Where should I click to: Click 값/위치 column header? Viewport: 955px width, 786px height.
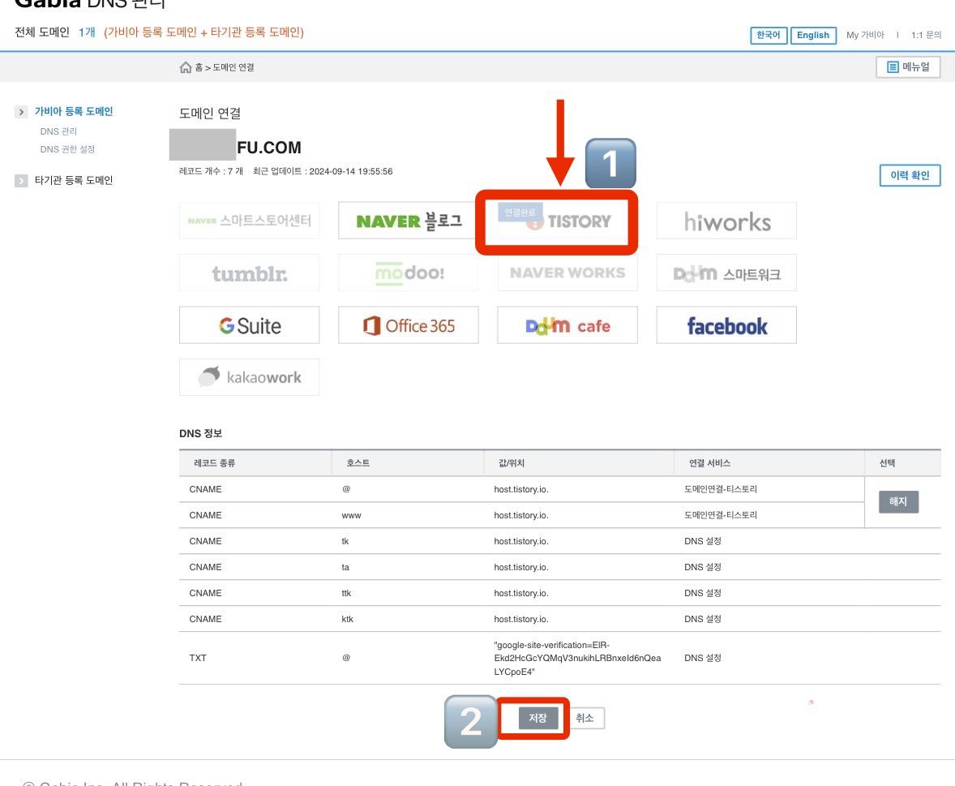coord(512,463)
